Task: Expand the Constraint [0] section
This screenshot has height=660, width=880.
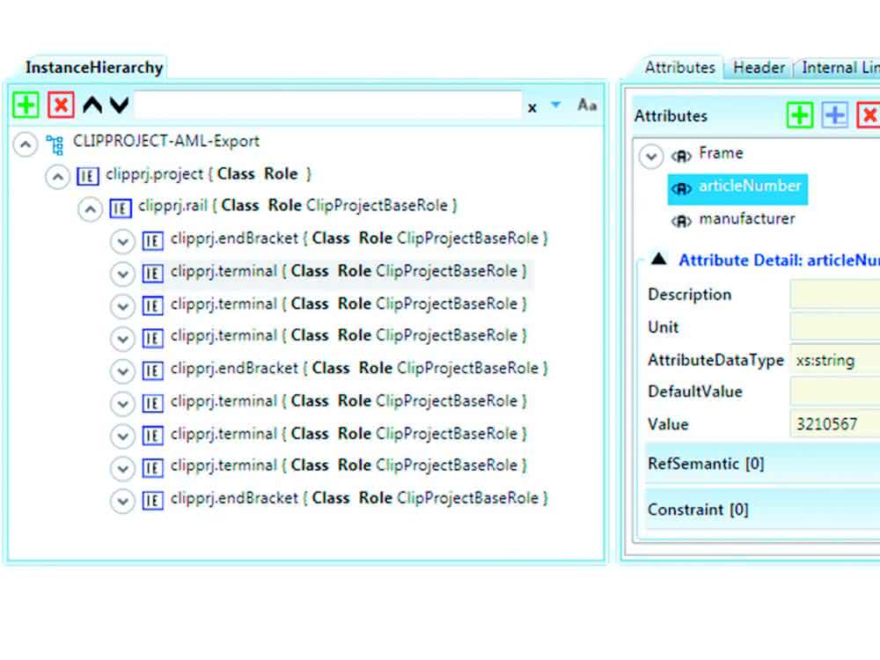Action: (x=763, y=510)
